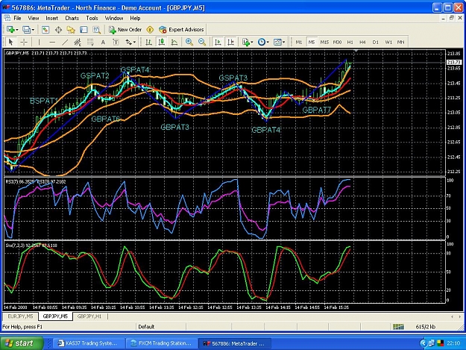
Task: Select the Trendline drawing tool
Action: 64,43
